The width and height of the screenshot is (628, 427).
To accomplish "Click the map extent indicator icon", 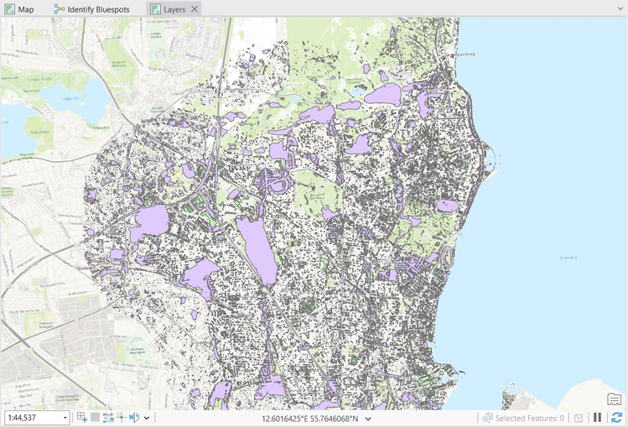I will coord(579,418).
